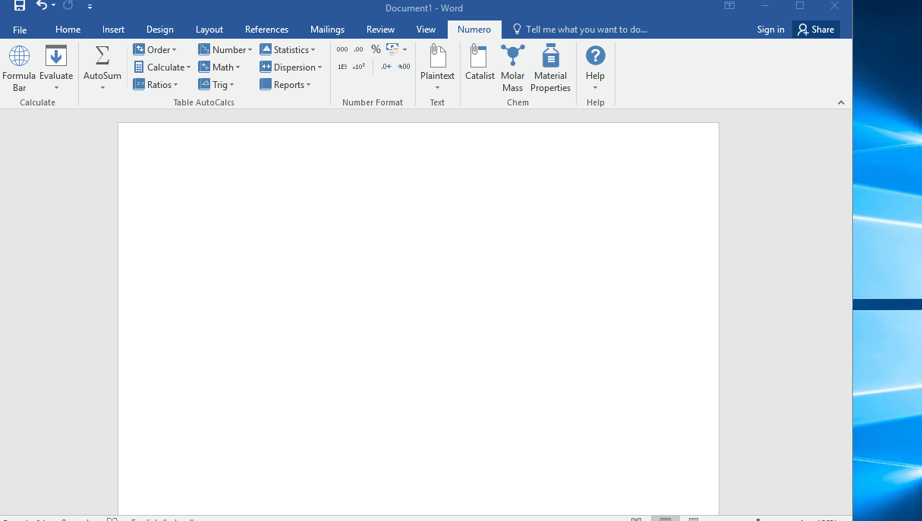Open the Help dropdown arrow
Viewport: 922px width, 521px height.
pyautogui.click(x=596, y=88)
